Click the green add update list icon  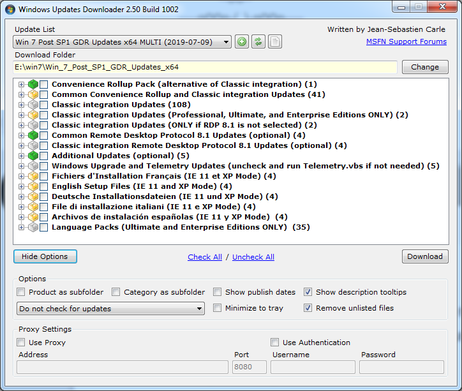242,42
